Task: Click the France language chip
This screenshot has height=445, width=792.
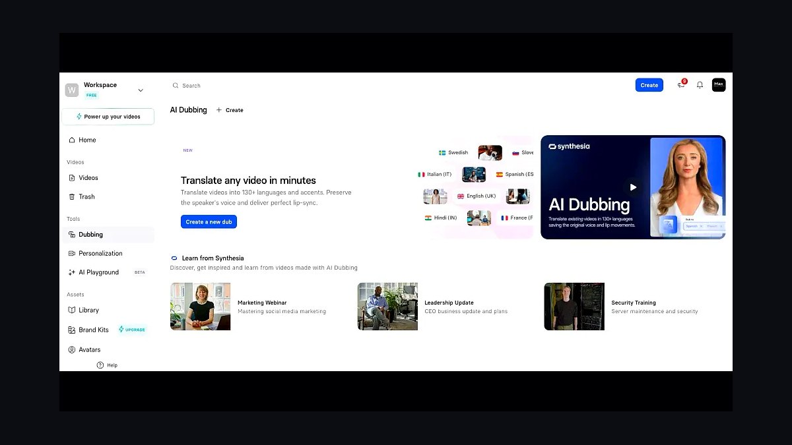Action: pos(517,218)
